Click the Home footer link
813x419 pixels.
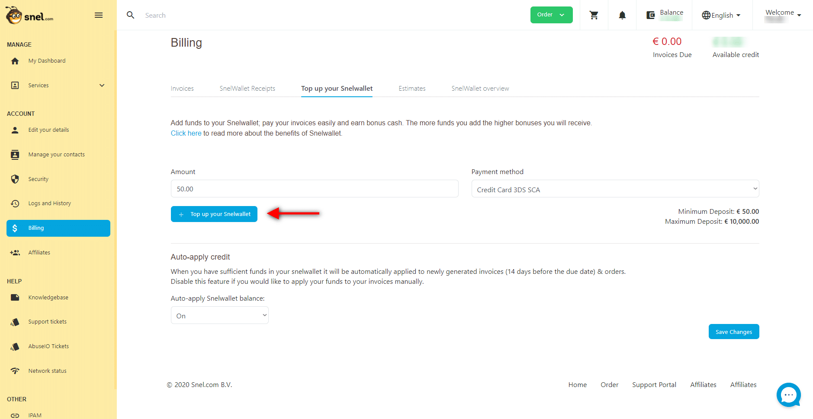click(x=578, y=385)
